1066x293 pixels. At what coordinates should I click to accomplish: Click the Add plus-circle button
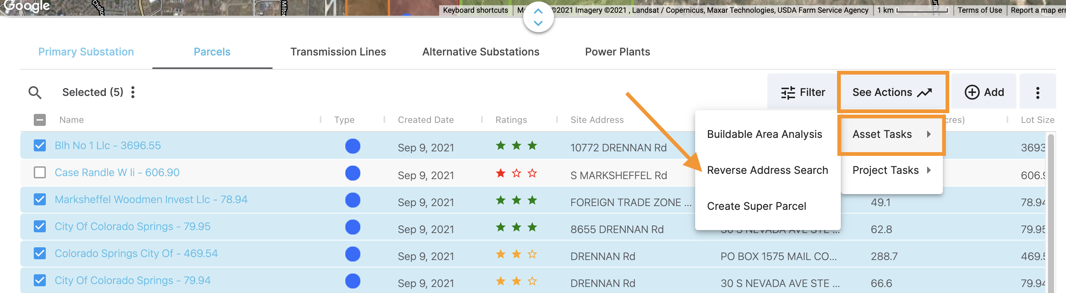tap(984, 92)
